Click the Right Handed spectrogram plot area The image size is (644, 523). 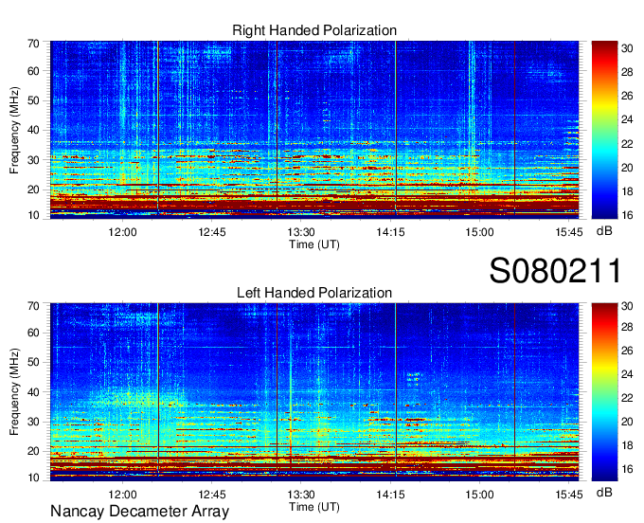pos(314,130)
